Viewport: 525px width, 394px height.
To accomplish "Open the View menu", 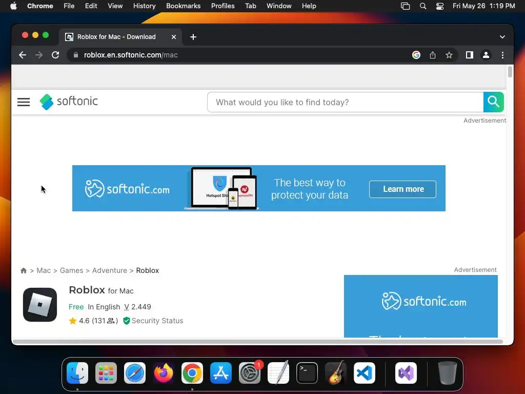I will [115, 6].
